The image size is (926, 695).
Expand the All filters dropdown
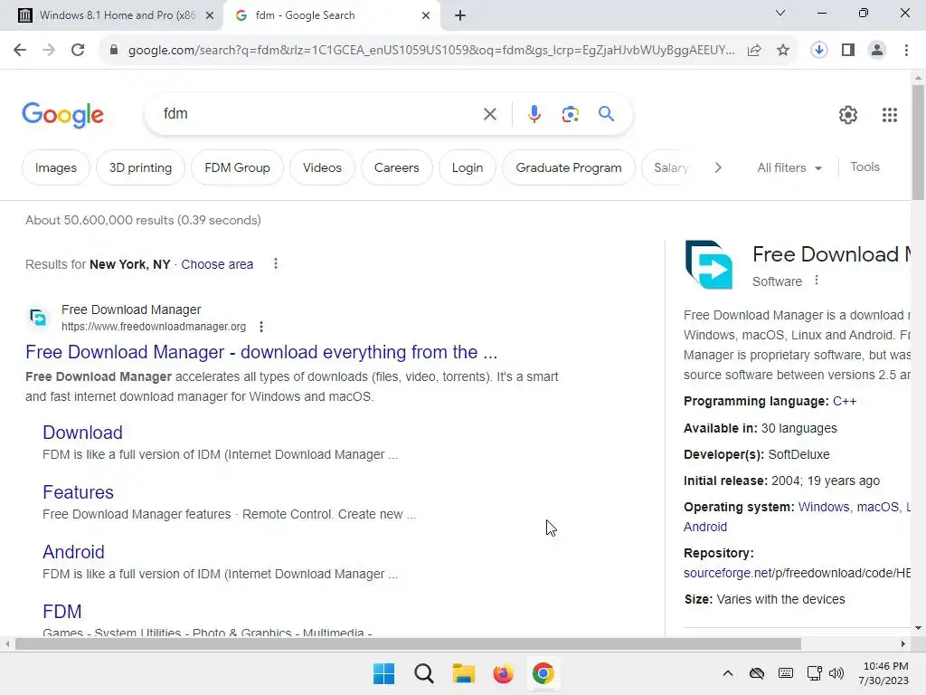(x=789, y=167)
